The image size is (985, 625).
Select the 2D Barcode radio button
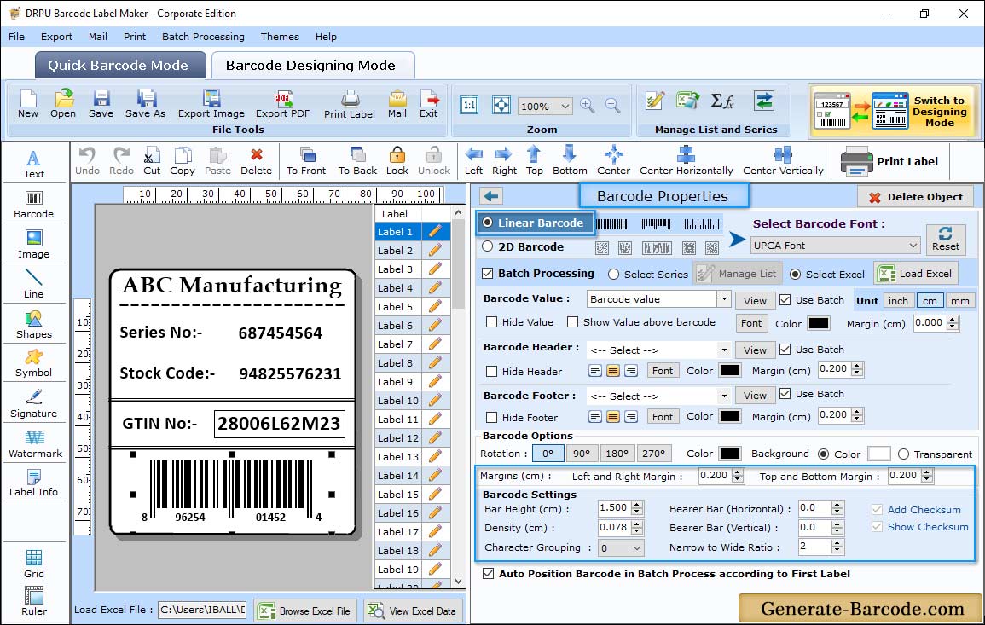488,246
